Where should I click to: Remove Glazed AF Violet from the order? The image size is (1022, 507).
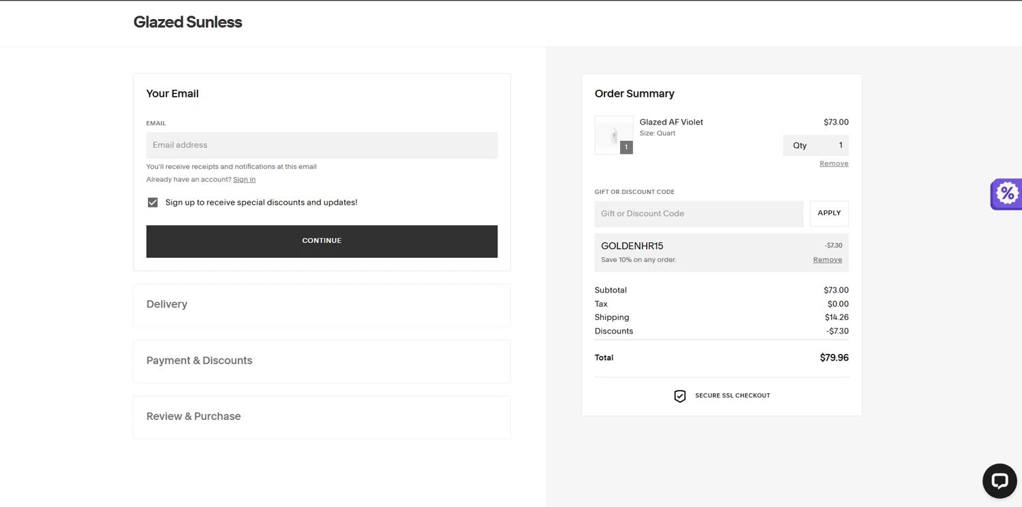click(834, 163)
